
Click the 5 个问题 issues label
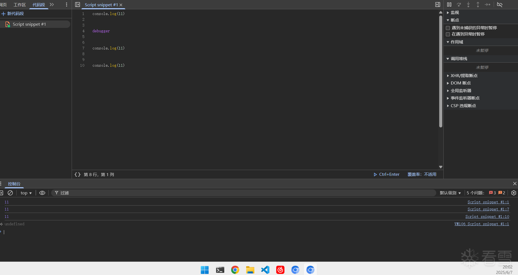[475, 193]
